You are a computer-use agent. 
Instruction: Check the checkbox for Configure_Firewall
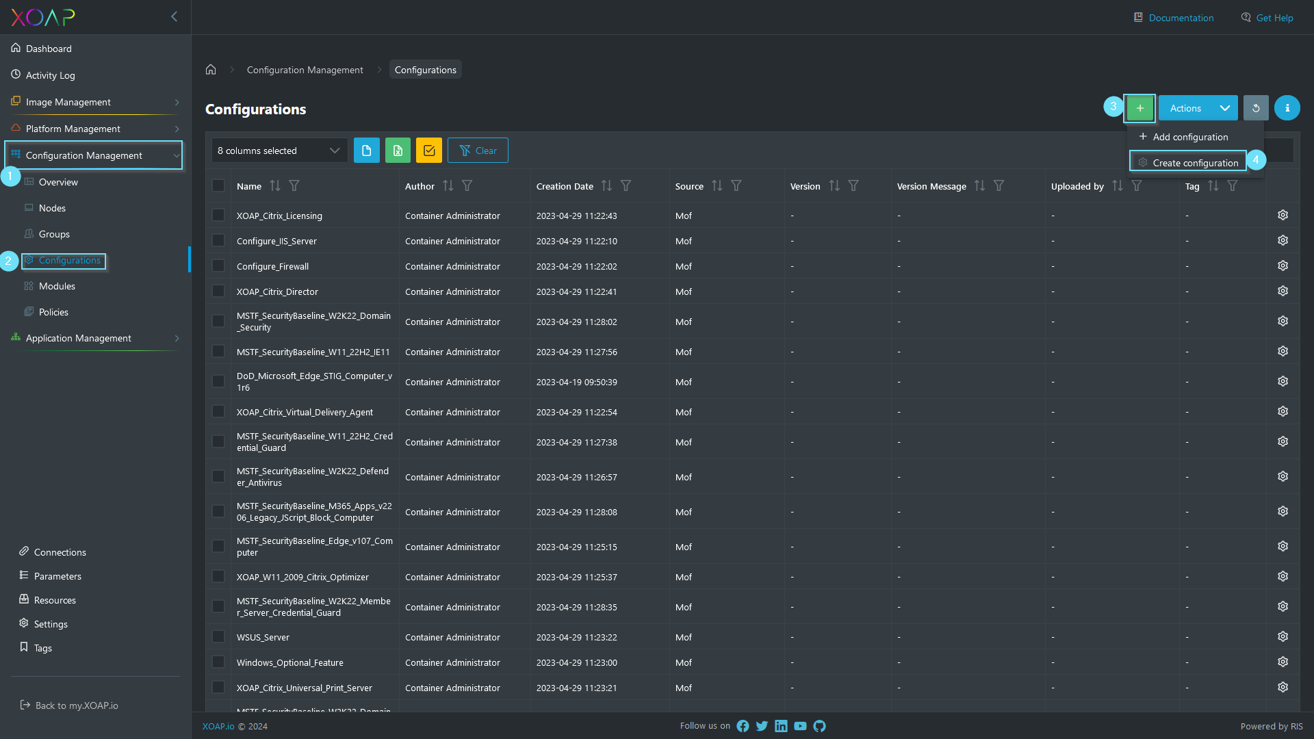click(x=218, y=265)
